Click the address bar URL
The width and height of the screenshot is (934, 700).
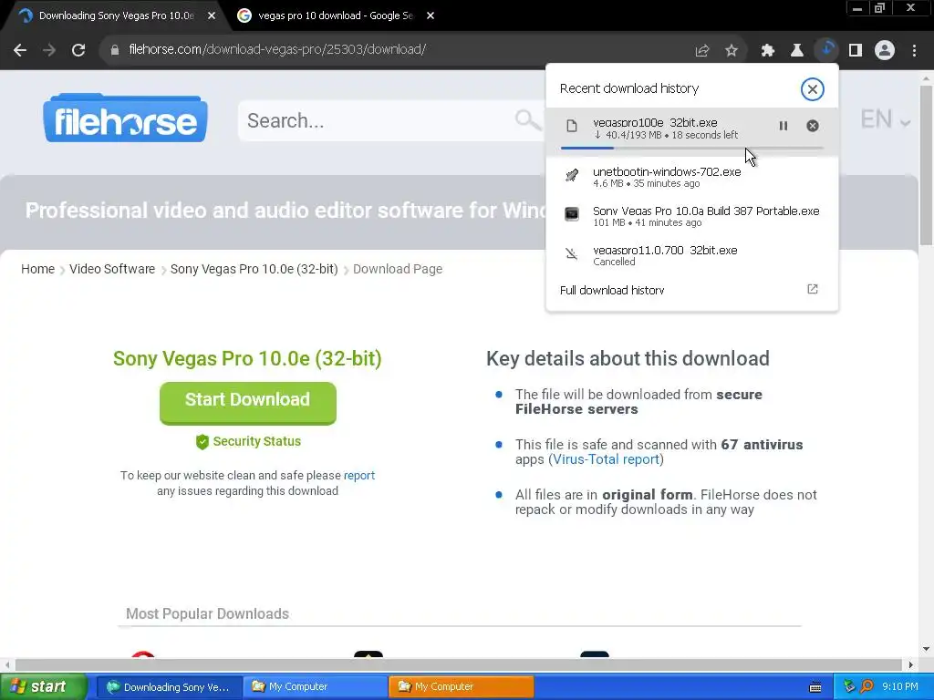coord(277,49)
